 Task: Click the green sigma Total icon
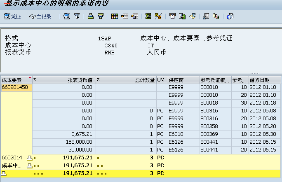pyautogui.click(x=148, y=16)
